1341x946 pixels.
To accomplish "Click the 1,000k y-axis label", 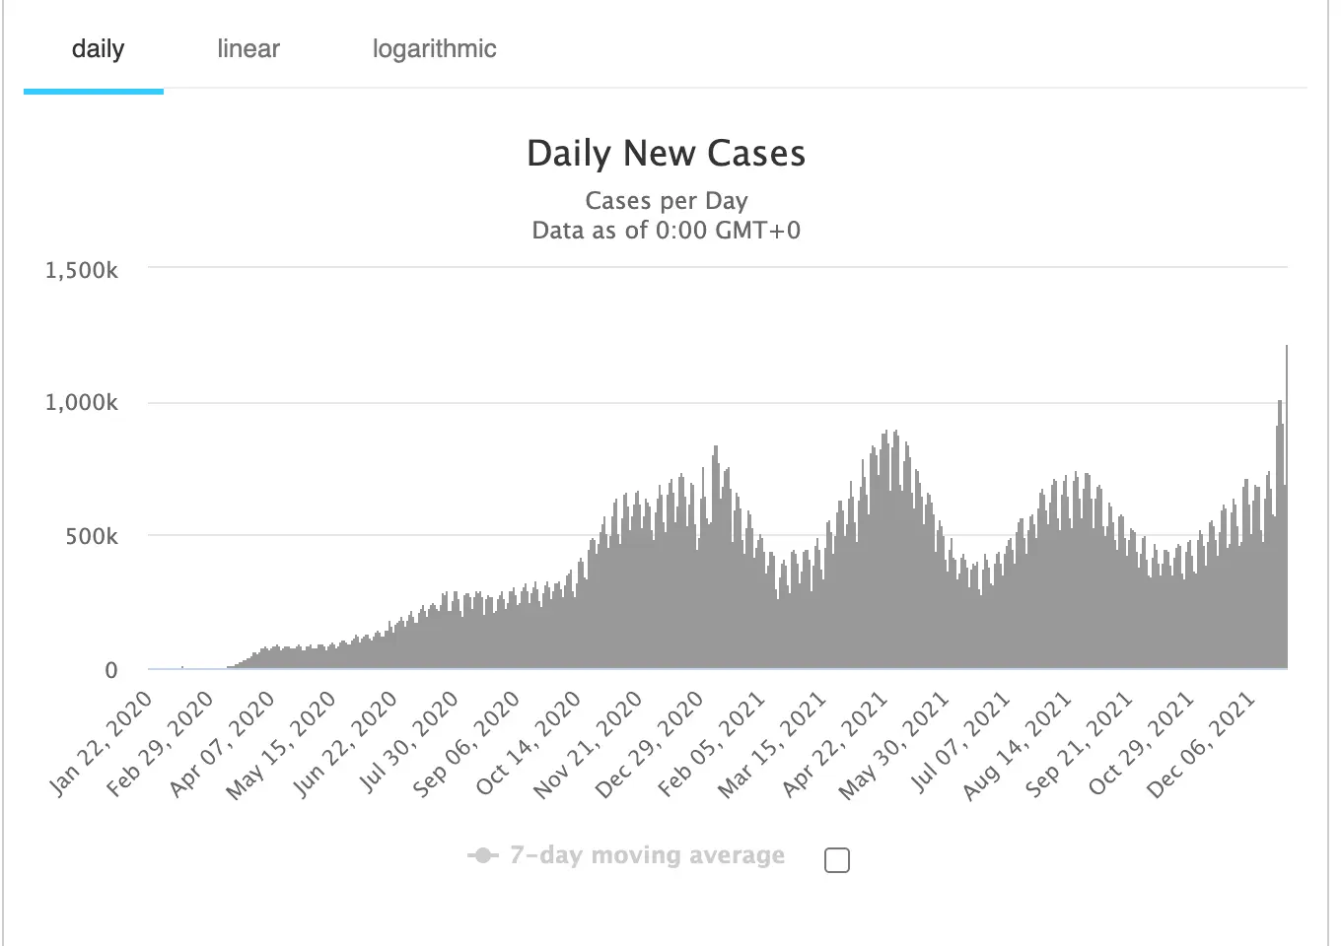I will click(81, 402).
